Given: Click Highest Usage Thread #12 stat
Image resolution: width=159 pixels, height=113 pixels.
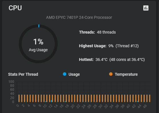Looking at the screenshot, I should point(109,46).
